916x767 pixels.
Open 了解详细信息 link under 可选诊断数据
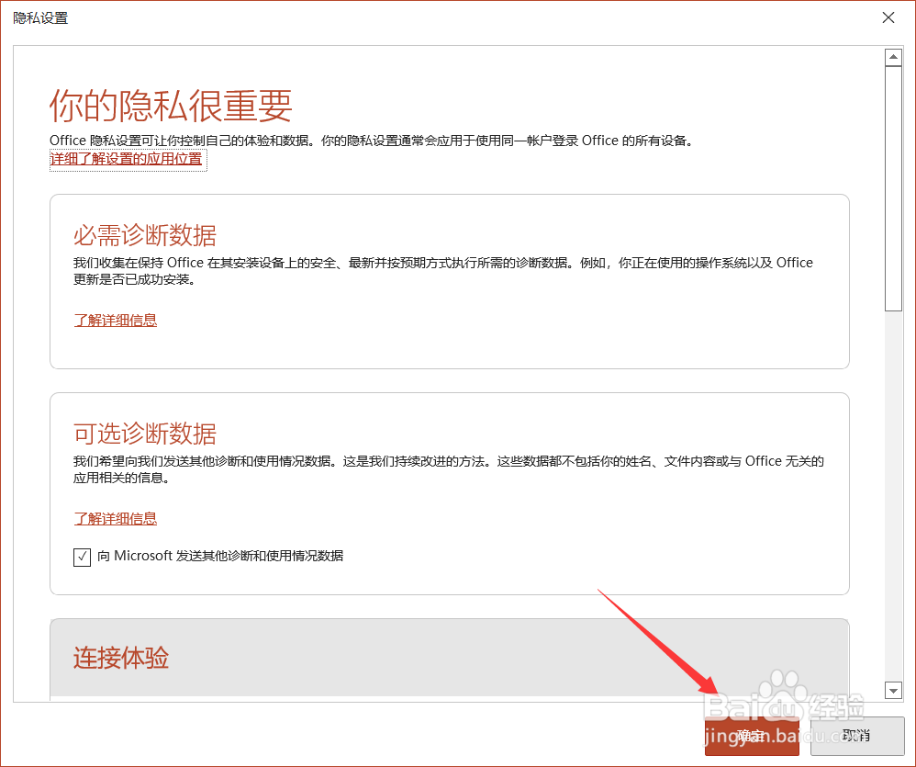(115, 519)
